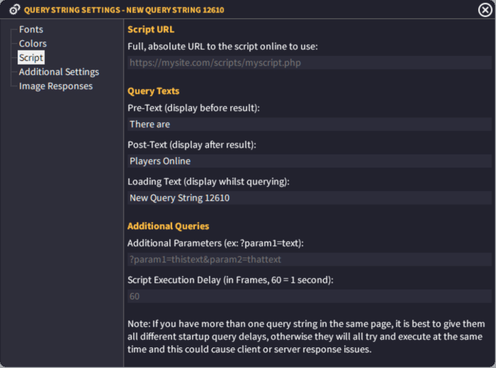Open the Colors settings section
This screenshot has height=368, width=496.
32,44
